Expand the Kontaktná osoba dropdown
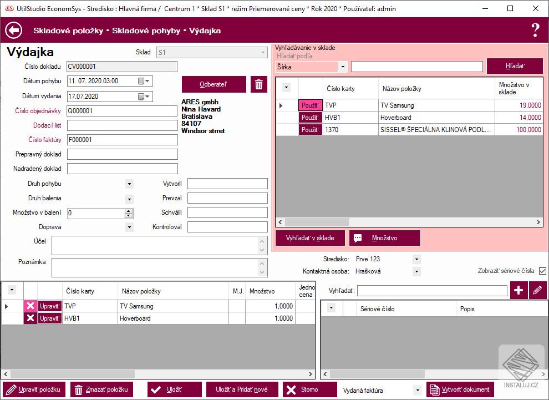This screenshot has height=400, width=549. 416,272
